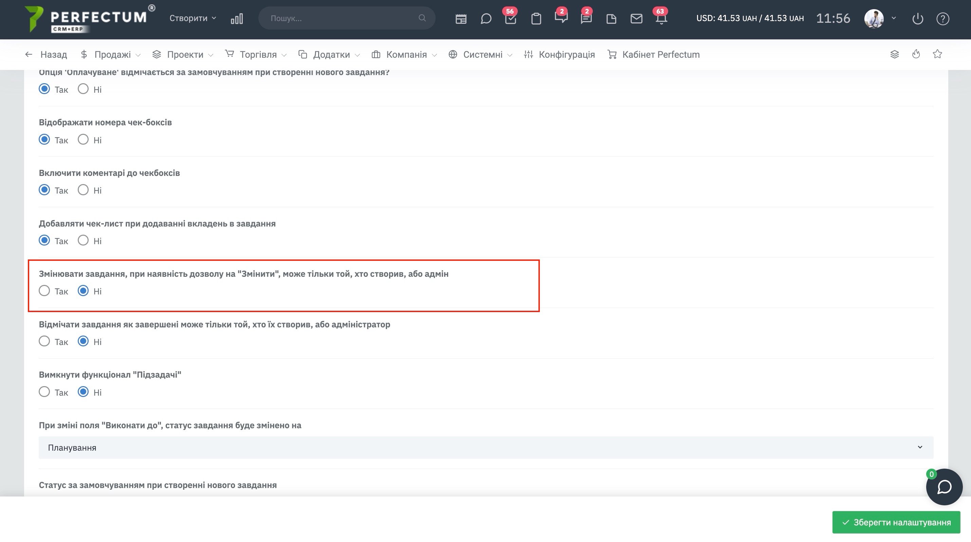The image size is (971, 542).
Task: Open the Створити dropdown
Action: 193,18
